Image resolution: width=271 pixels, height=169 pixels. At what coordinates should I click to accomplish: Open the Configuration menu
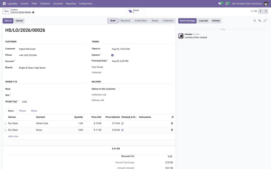(86, 4)
